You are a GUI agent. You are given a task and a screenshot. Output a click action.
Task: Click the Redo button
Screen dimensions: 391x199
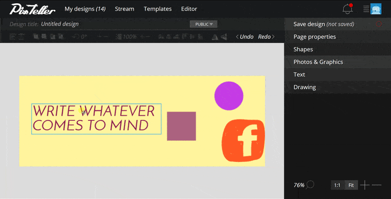point(266,37)
